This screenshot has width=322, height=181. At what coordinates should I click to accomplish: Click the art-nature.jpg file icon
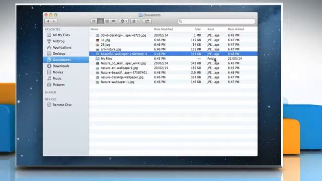tap(98, 49)
